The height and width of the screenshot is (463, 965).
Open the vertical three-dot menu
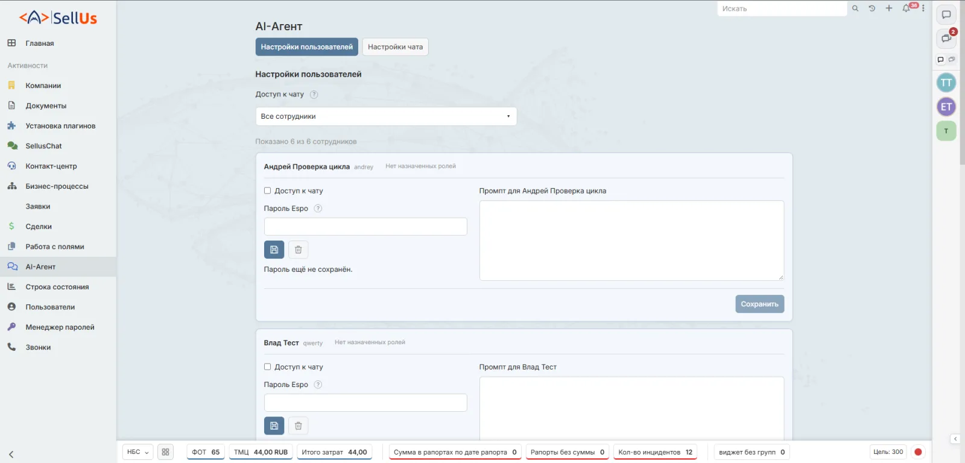pos(923,8)
